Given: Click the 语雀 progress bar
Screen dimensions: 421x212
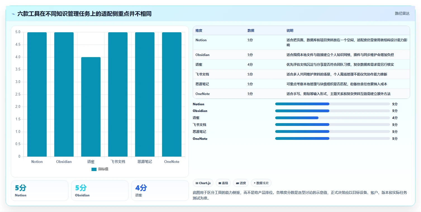Looking at the screenshot, I should 332,118.
